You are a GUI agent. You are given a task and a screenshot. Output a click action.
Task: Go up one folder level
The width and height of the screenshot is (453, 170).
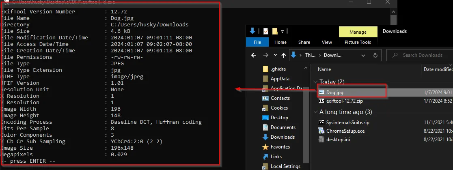pos(283,55)
